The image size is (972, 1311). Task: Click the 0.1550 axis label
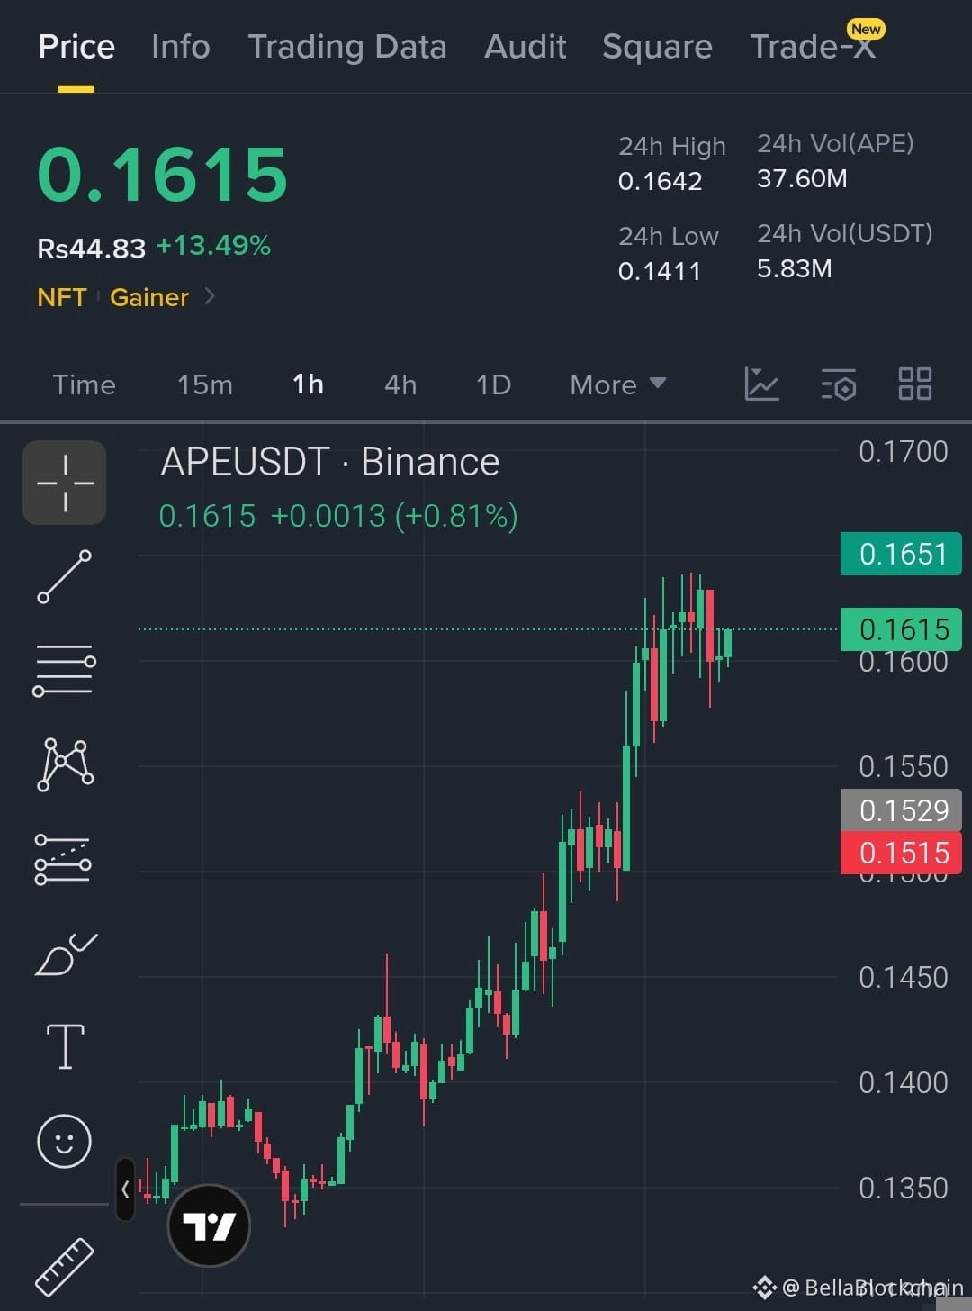pyautogui.click(x=904, y=766)
